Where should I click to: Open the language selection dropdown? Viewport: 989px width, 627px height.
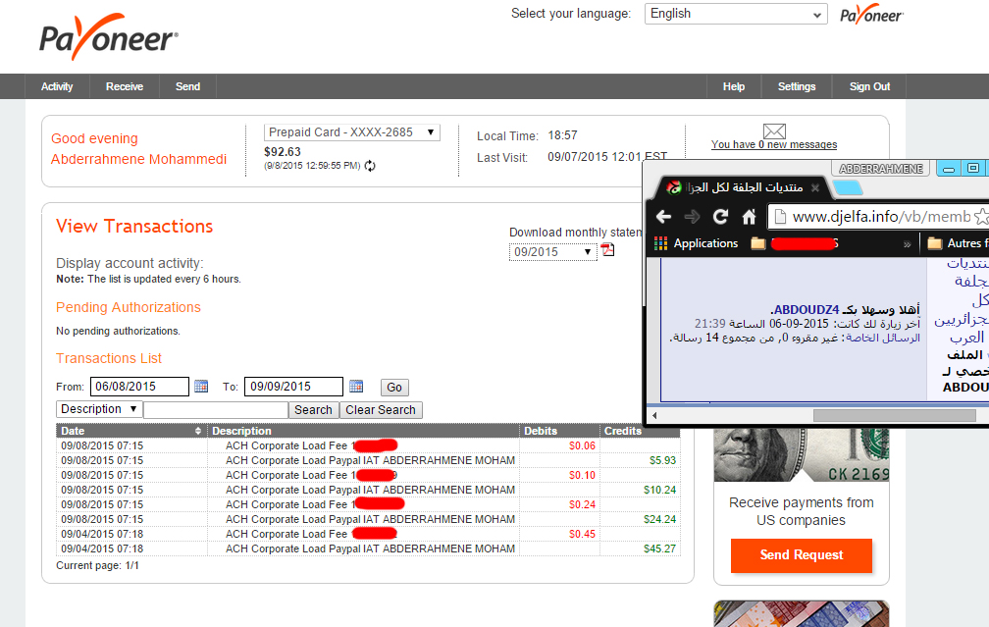pos(736,14)
